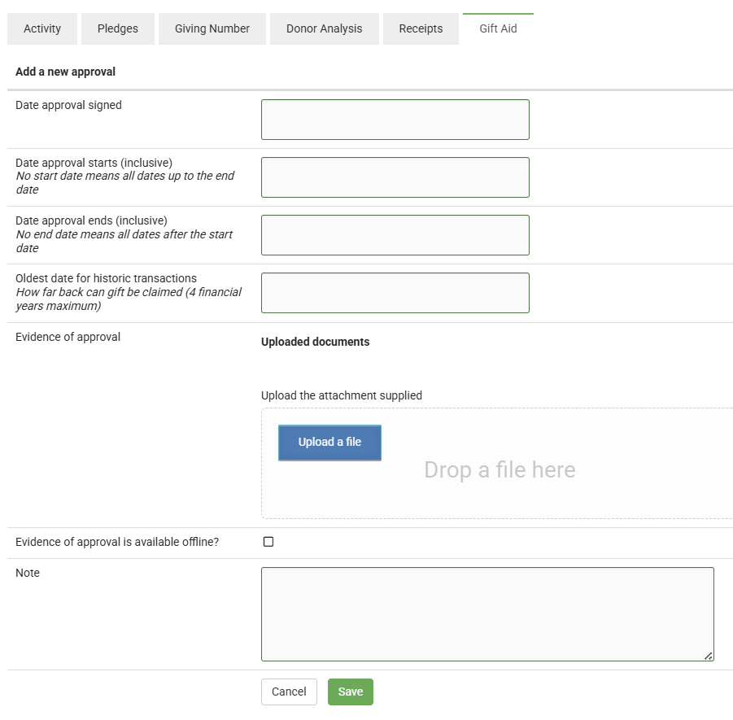Image resolution: width=733 pixels, height=720 pixels.
Task: Click the Date approval ends input
Action: [395, 235]
